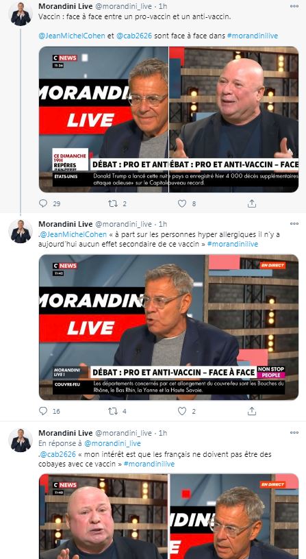This screenshot has width=306, height=559.
Task: Open more options on the third tweet
Action: pyautogui.click(x=294, y=433)
